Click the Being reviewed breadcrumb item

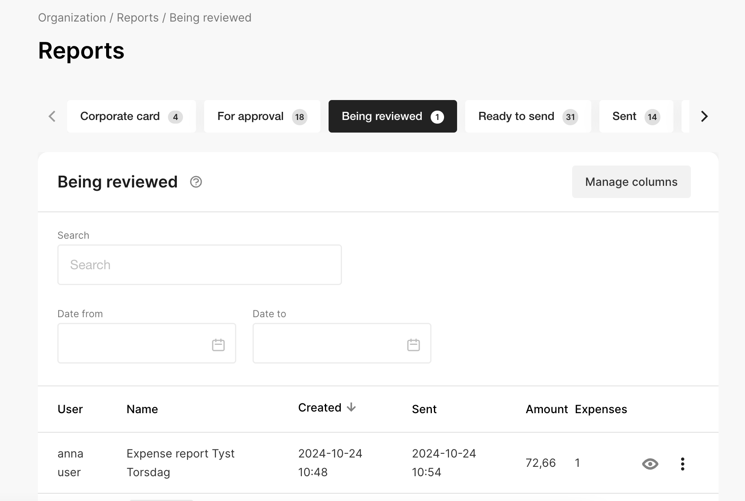210,18
